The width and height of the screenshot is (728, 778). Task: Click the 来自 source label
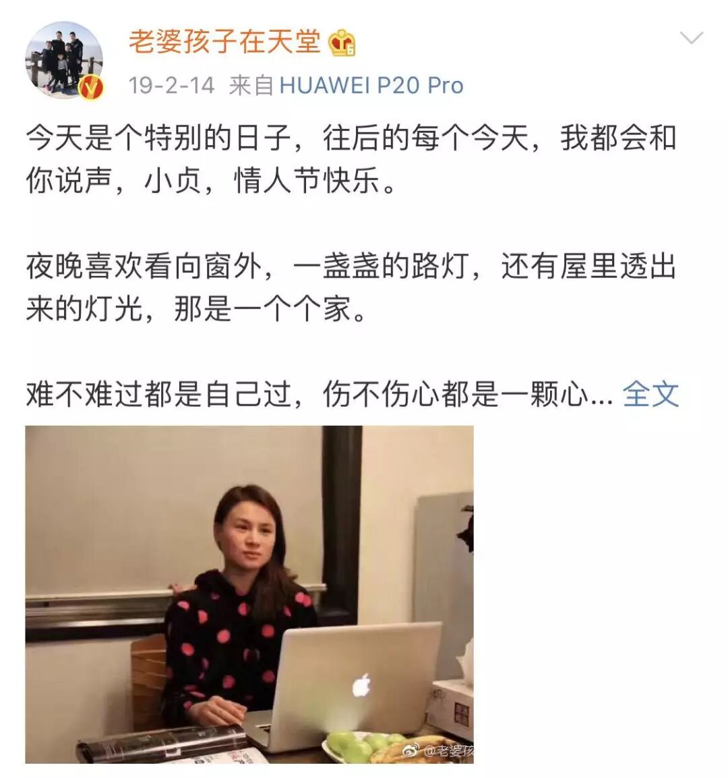[x=251, y=86]
